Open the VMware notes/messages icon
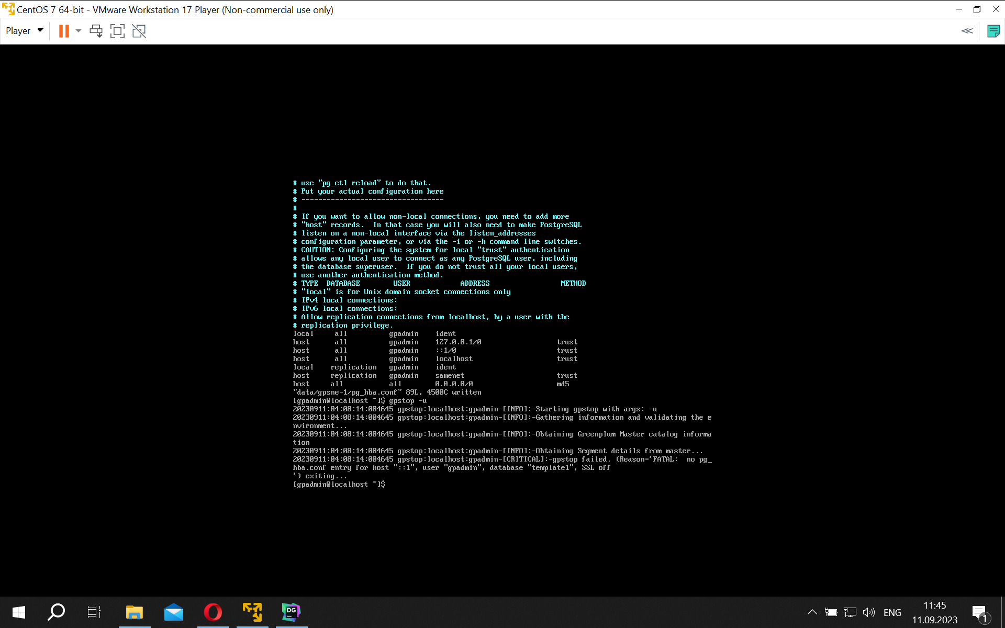The height and width of the screenshot is (628, 1005). (x=993, y=31)
